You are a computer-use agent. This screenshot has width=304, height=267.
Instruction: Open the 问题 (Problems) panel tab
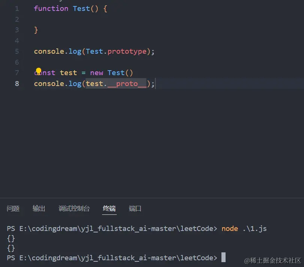tap(13, 208)
